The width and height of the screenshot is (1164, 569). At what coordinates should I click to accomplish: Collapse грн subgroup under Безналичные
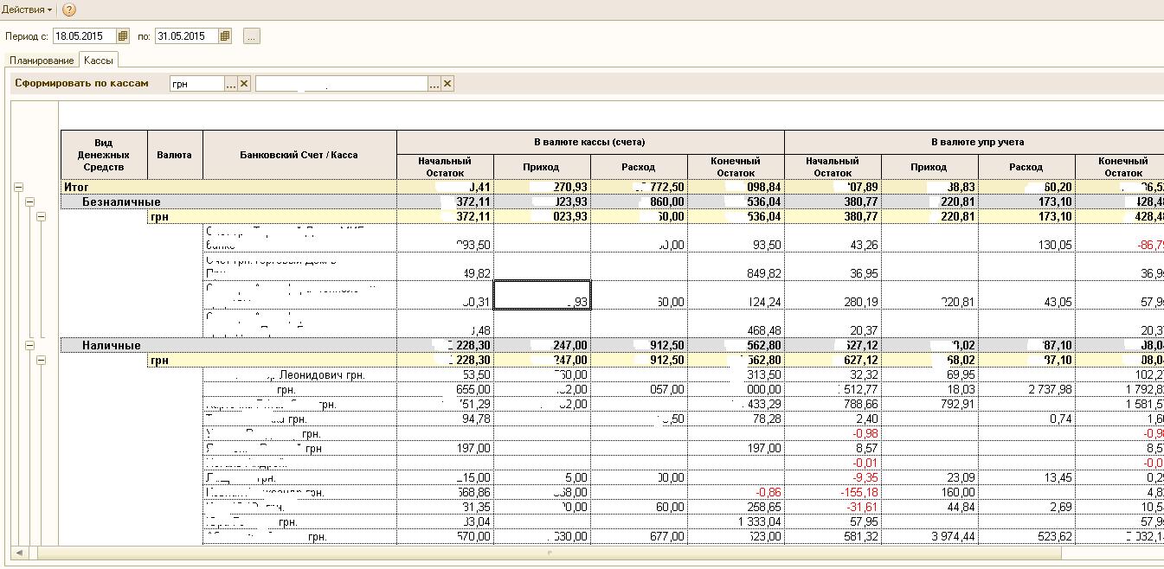point(41,216)
